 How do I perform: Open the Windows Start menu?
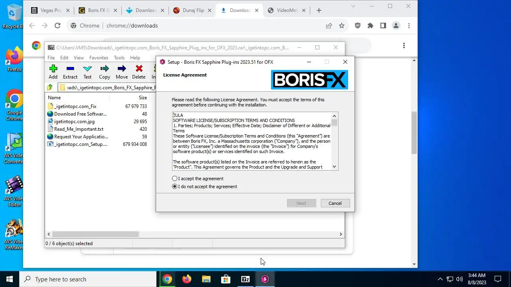[x=10, y=279]
